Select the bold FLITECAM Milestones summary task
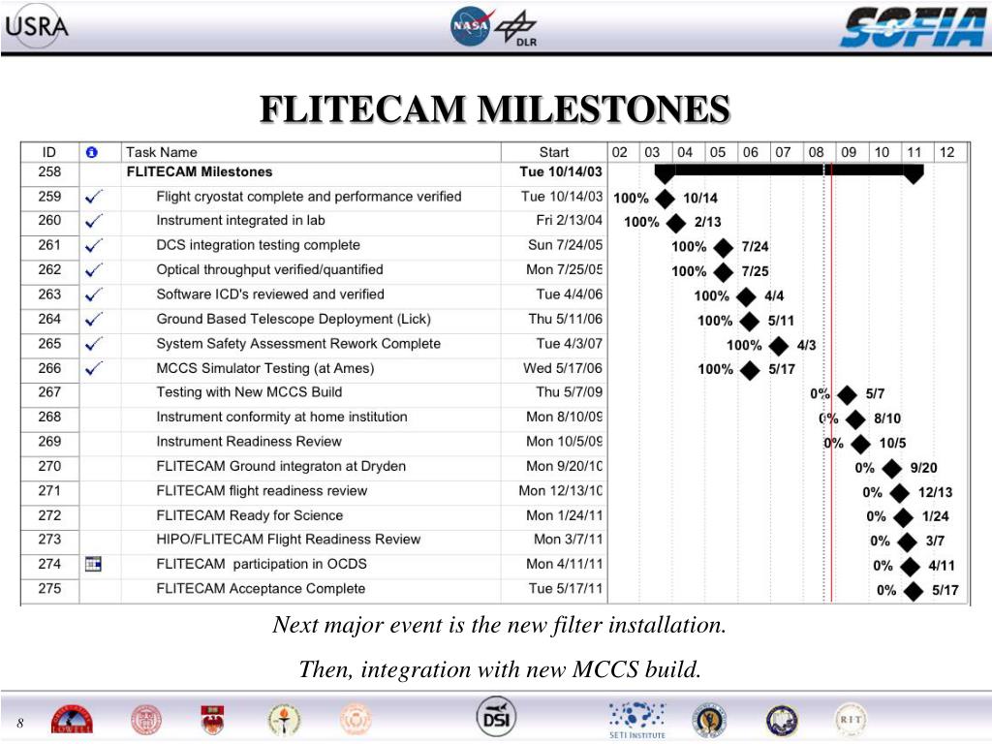This screenshot has height=744, width=992. 200,172
